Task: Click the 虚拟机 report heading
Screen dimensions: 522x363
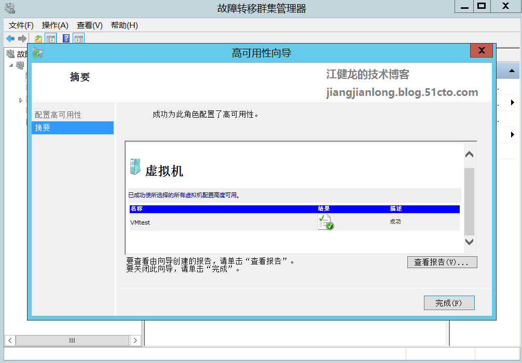Action: 164,171
